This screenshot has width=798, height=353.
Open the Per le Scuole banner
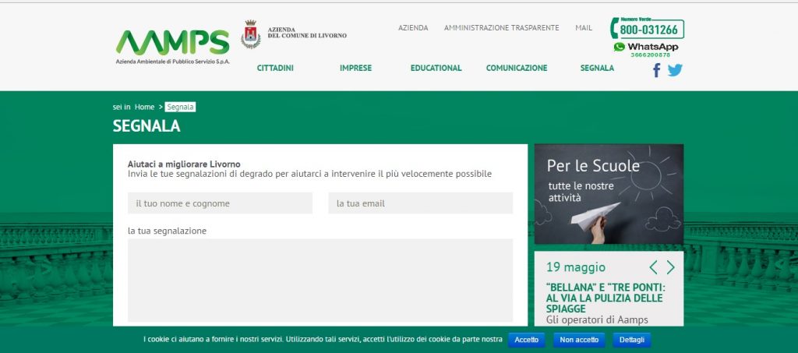point(609,194)
